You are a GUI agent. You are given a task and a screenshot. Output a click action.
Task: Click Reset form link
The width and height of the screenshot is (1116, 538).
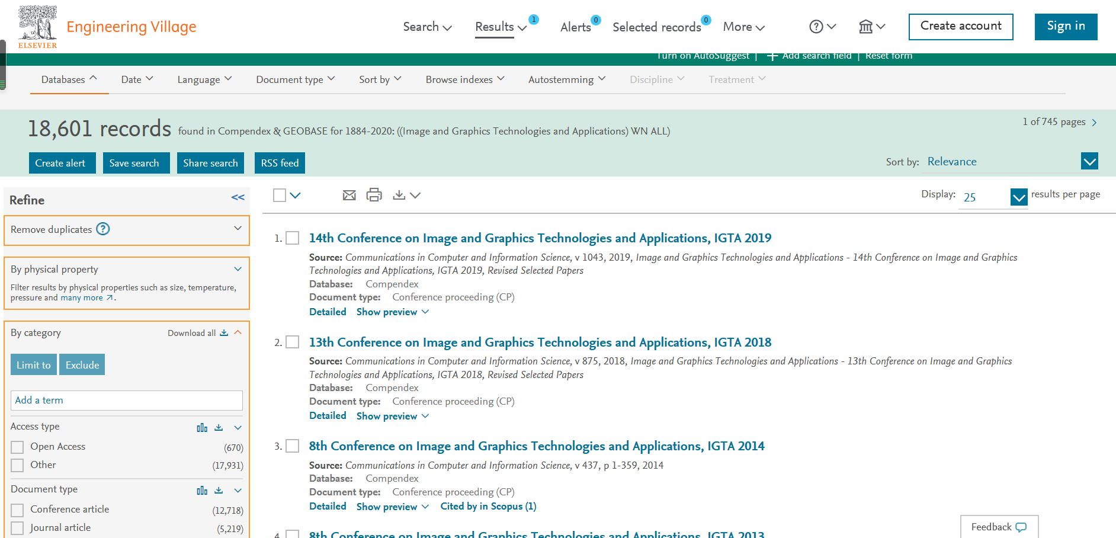click(x=889, y=56)
